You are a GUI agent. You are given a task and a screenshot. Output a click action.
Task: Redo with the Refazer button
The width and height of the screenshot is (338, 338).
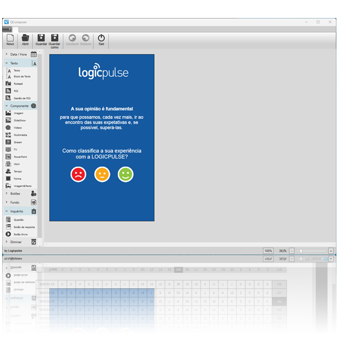click(x=86, y=40)
